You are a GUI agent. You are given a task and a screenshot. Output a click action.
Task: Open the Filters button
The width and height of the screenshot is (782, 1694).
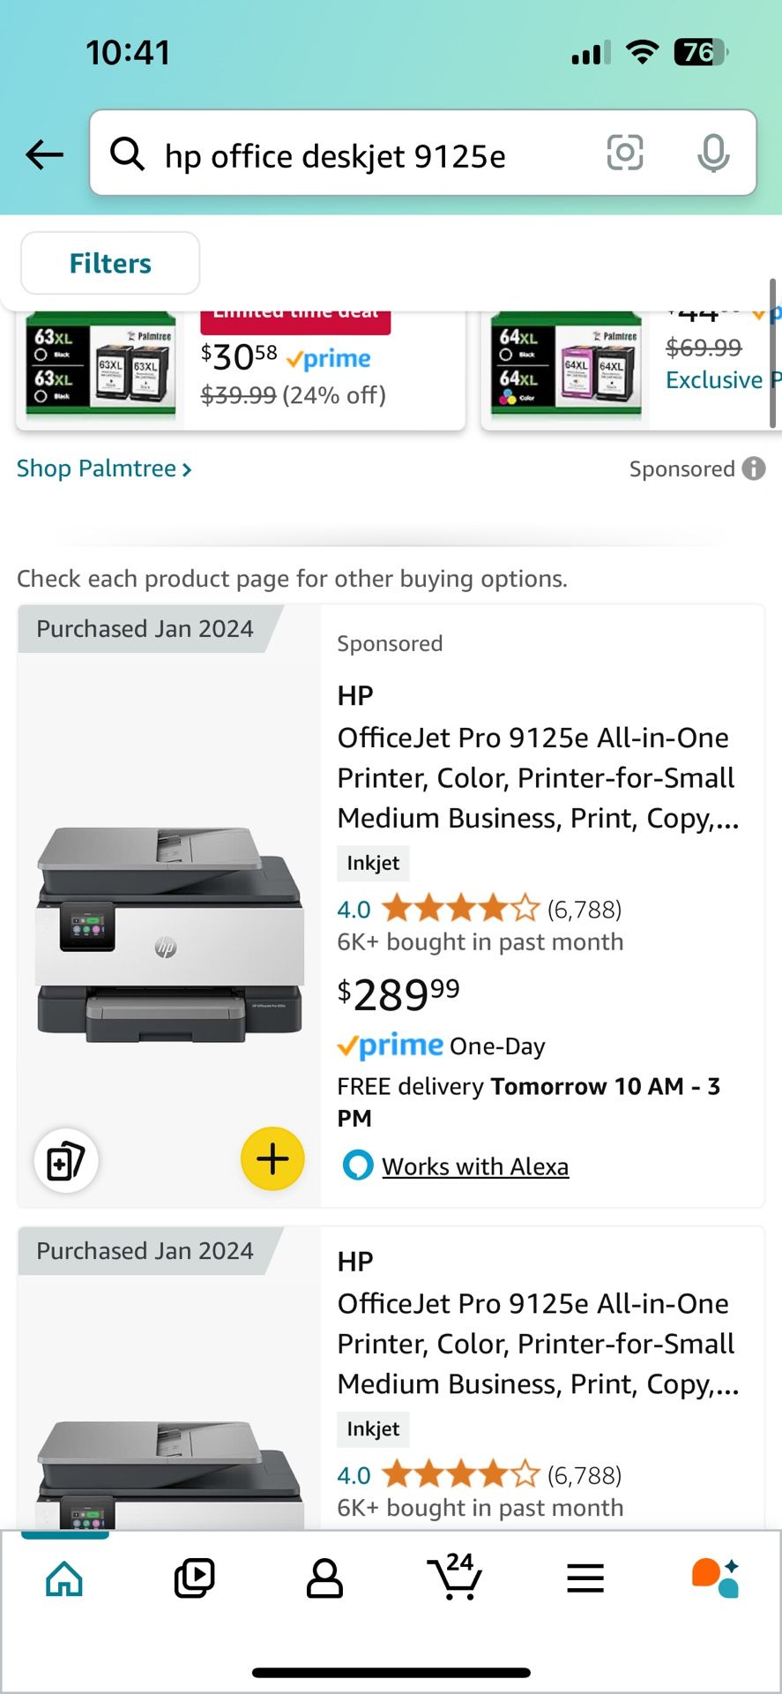pyautogui.click(x=110, y=263)
